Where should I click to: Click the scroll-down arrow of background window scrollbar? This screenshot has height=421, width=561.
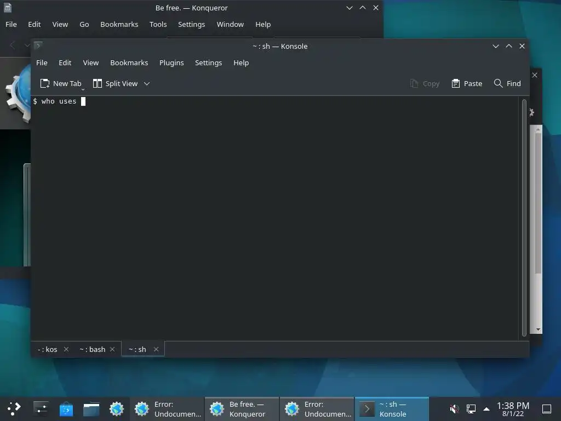pyautogui.click(x=538, y=329)
